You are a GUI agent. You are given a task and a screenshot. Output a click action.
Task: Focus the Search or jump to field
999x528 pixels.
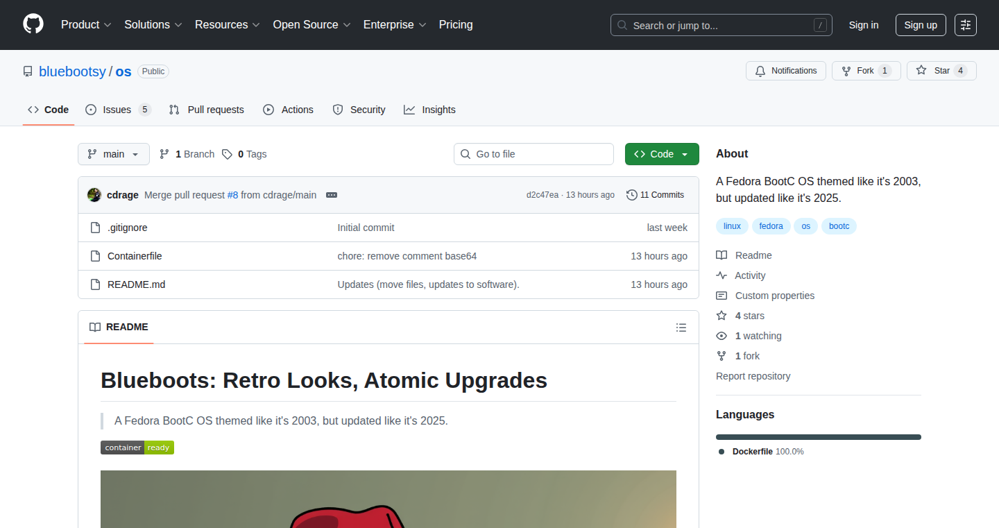click(721, 25)
